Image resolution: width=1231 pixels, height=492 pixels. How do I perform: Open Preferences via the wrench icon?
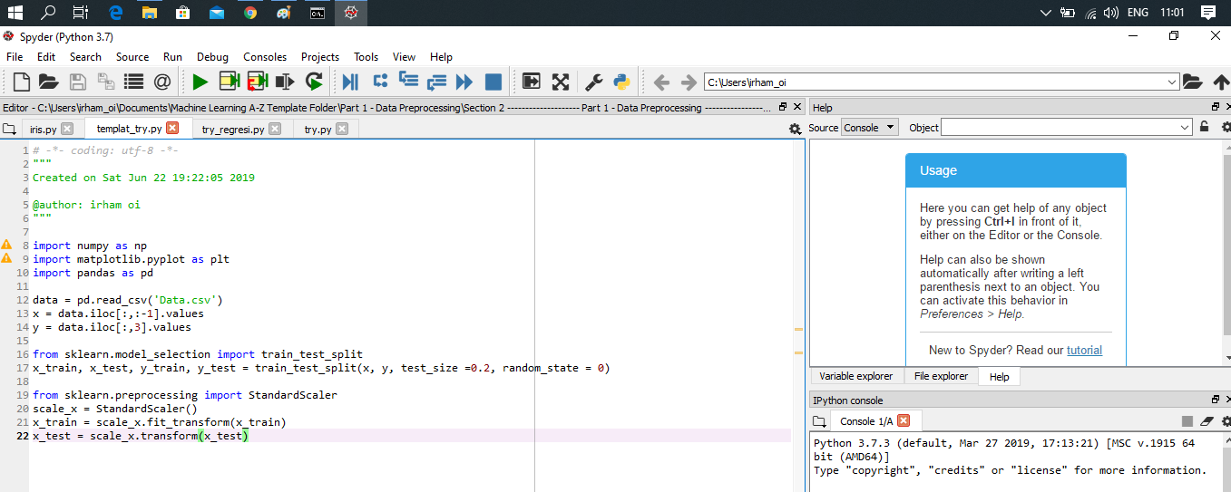point(594,82)
